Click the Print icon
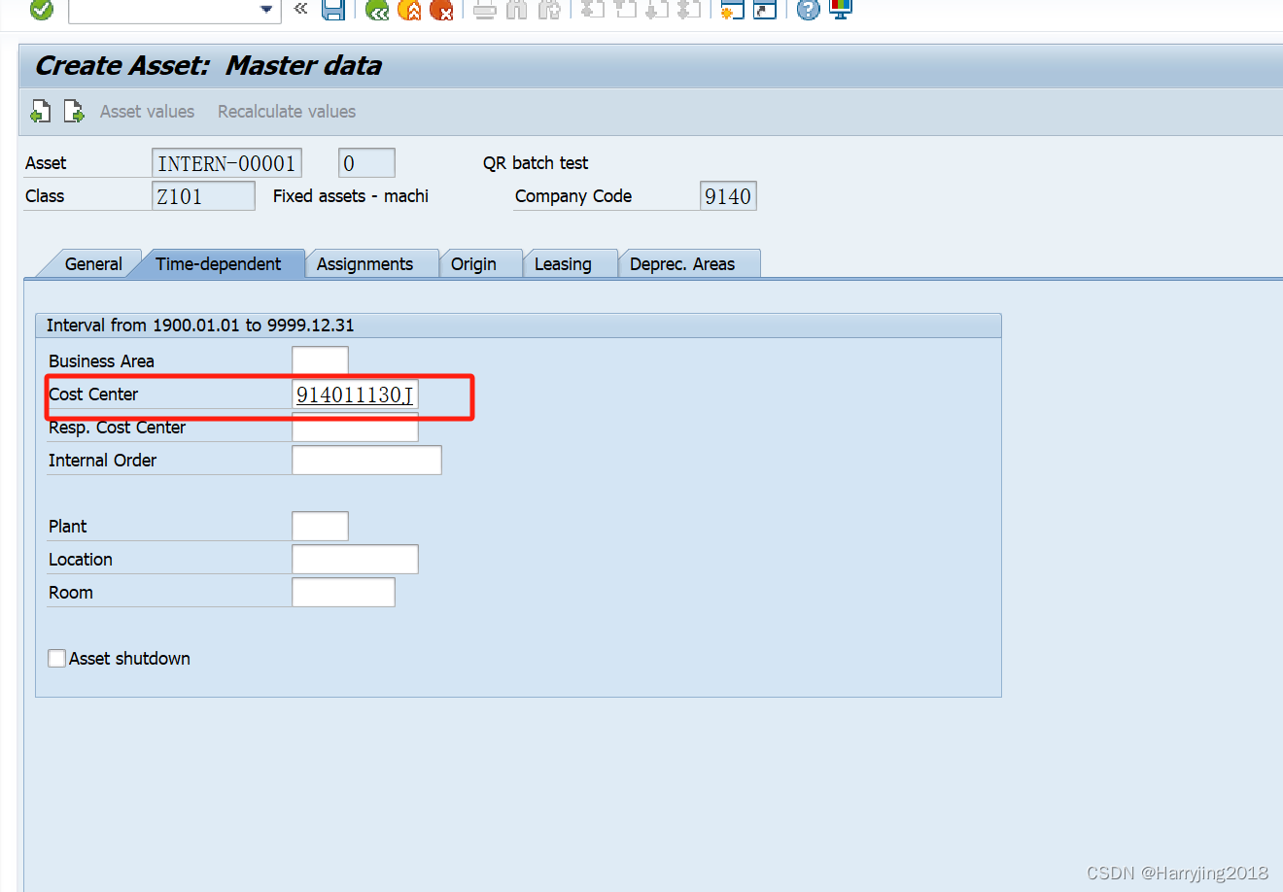This screenshot has height=892, width=1283. click(485, 10)
